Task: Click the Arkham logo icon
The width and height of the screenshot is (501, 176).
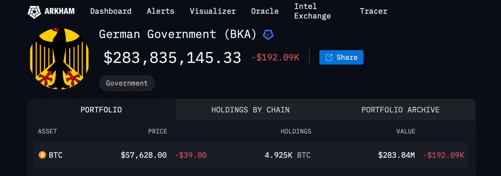Action: (x=34, y=11)
